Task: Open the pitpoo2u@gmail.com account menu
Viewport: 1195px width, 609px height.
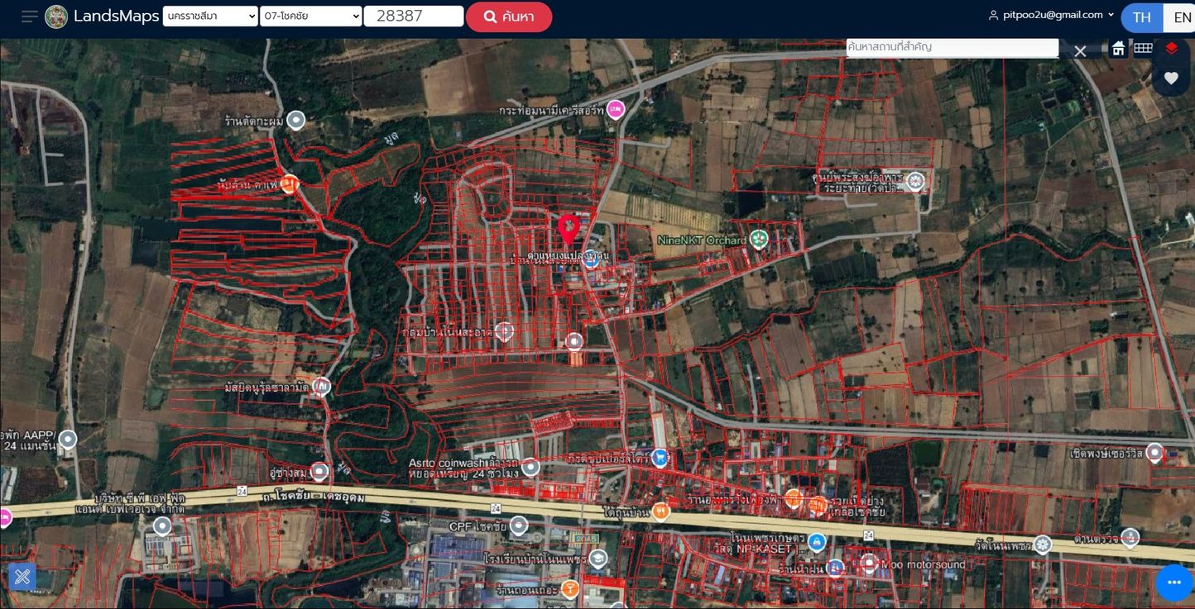Action: [x=1052, y=15]
